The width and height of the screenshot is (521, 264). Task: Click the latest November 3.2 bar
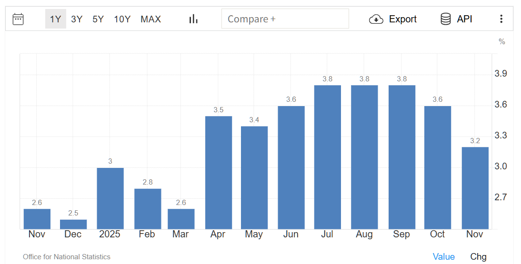pyautogui.click(x=475, y=188)
